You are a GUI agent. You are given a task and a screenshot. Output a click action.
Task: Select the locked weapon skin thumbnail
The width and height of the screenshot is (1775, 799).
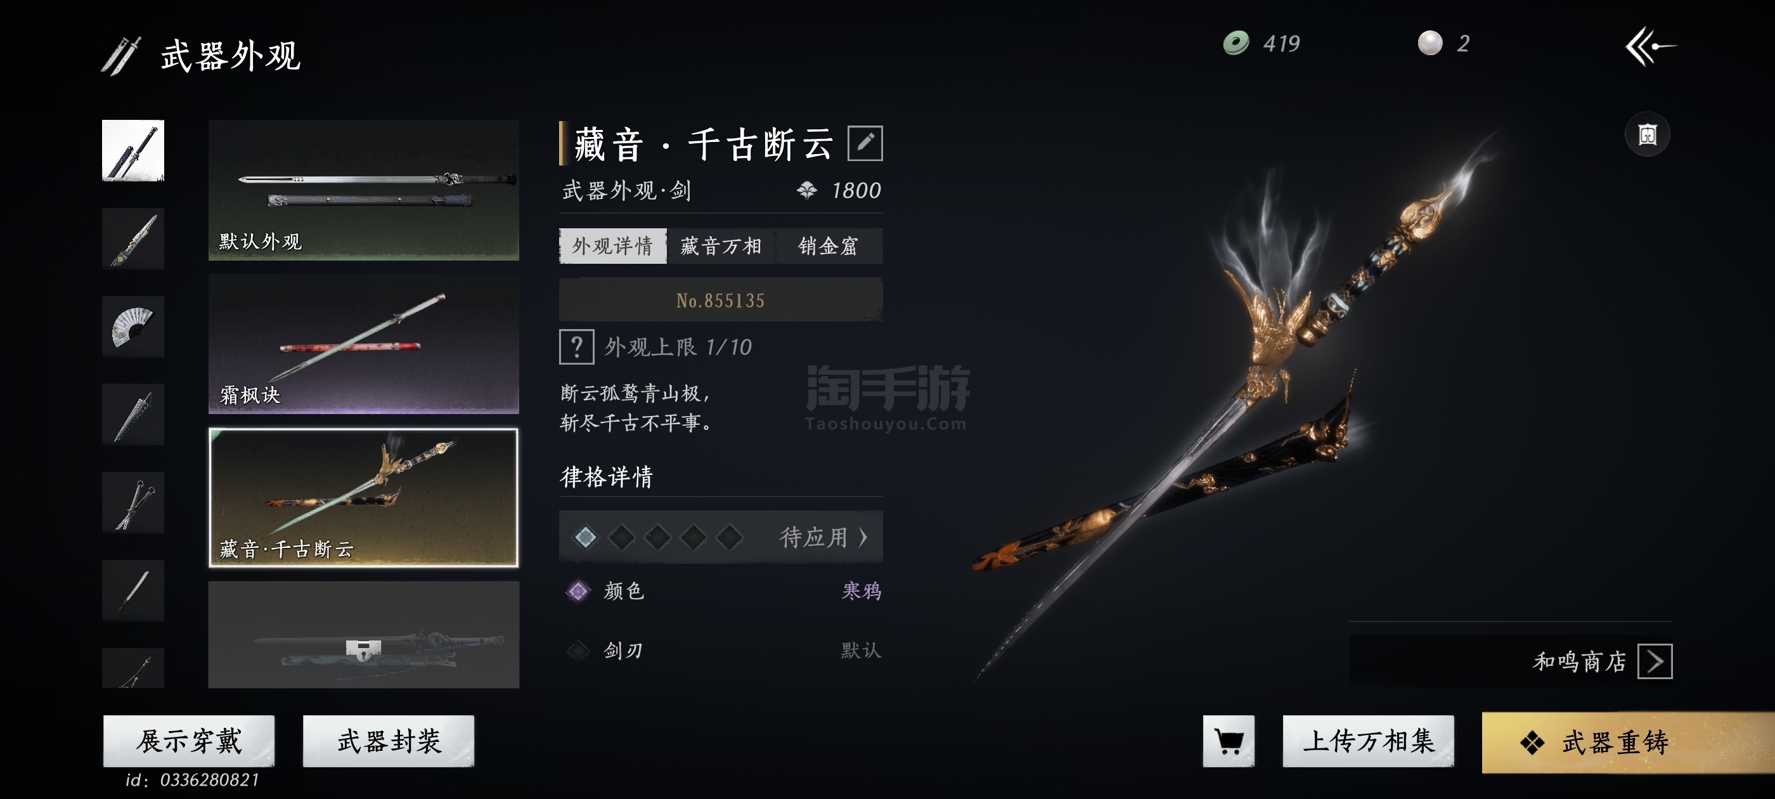tap(363, 634)
